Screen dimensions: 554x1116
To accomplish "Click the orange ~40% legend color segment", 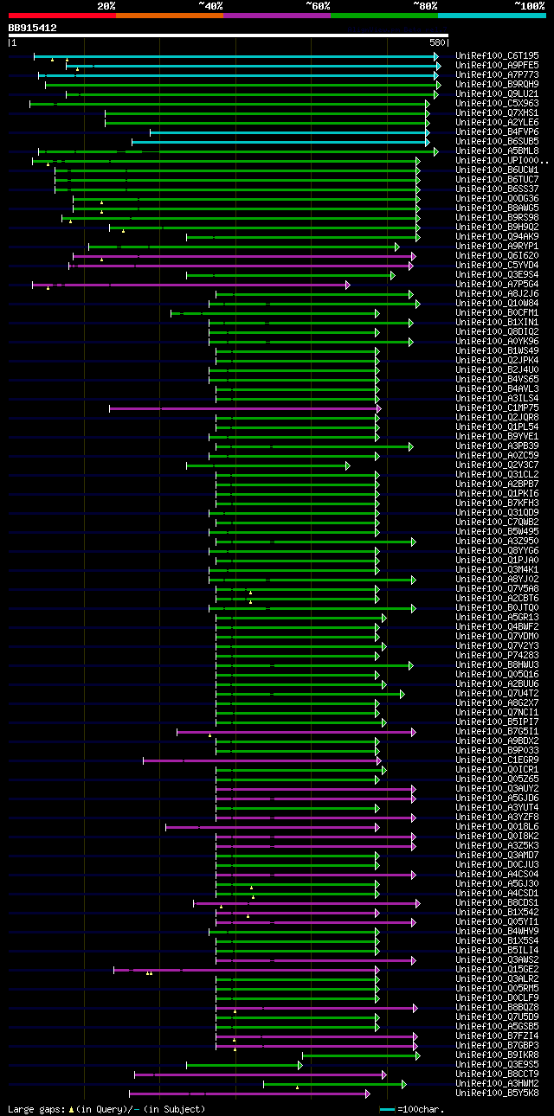I will coord(169,16).
